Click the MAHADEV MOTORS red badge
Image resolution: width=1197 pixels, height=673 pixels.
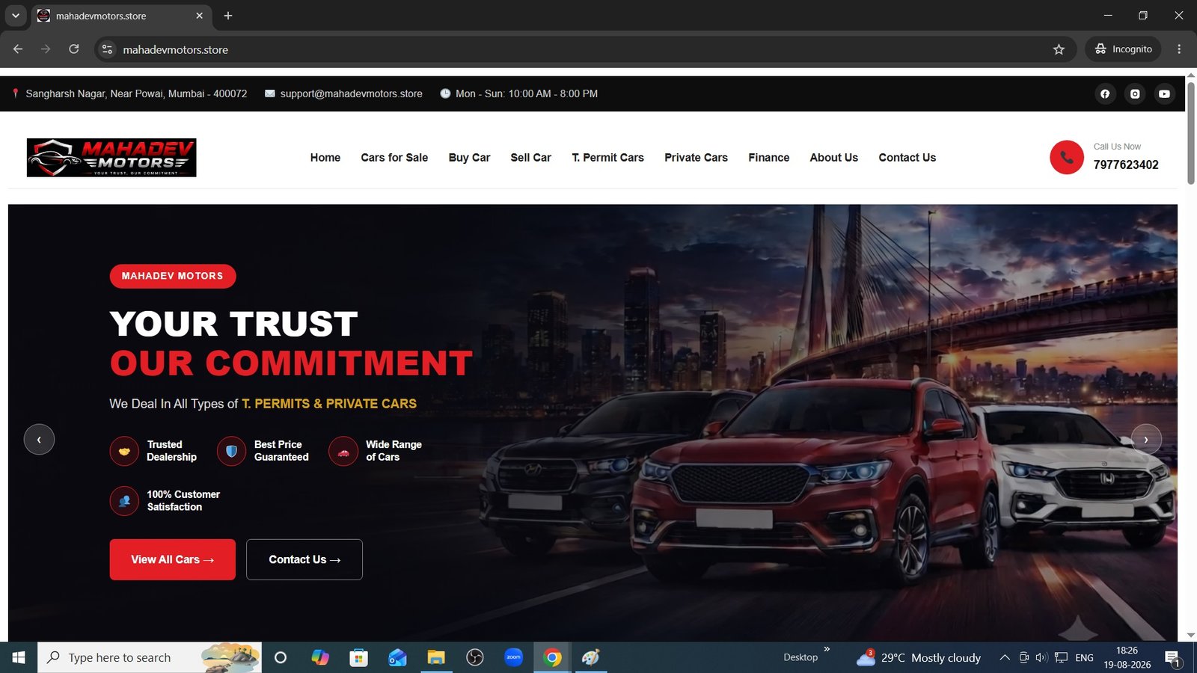point(173,276)
